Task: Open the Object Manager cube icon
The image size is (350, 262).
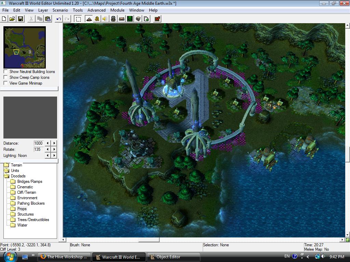Action: (x=138, y=19)
